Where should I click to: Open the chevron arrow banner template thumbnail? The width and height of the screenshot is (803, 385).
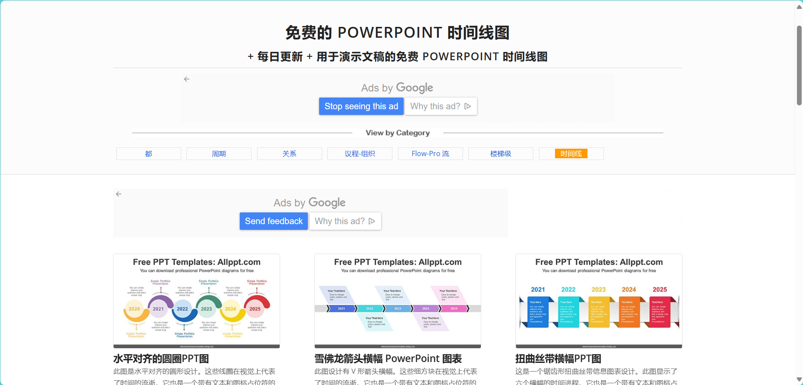click(x=398, y=301)
